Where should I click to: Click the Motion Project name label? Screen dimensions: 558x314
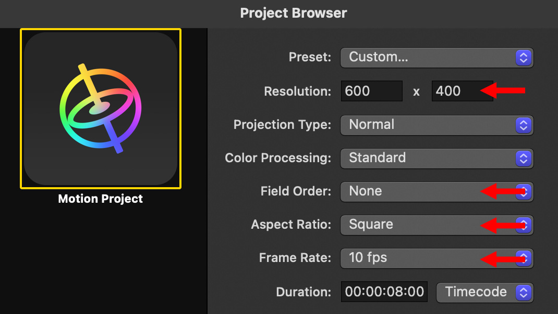[101, 199]
